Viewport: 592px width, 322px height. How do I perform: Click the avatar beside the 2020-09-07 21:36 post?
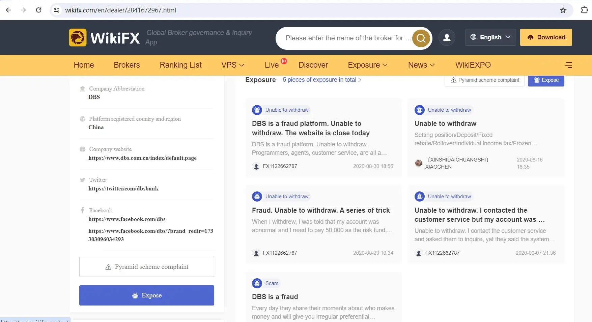tap(419, 253)
